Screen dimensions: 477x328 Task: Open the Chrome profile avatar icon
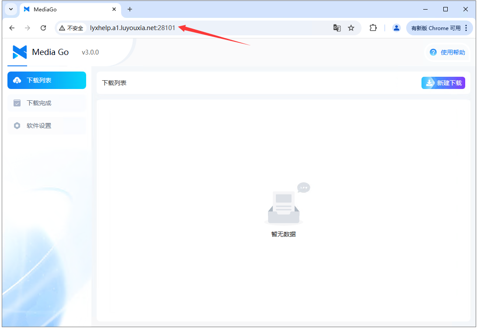pyautogui.click(x=396, y=28)
